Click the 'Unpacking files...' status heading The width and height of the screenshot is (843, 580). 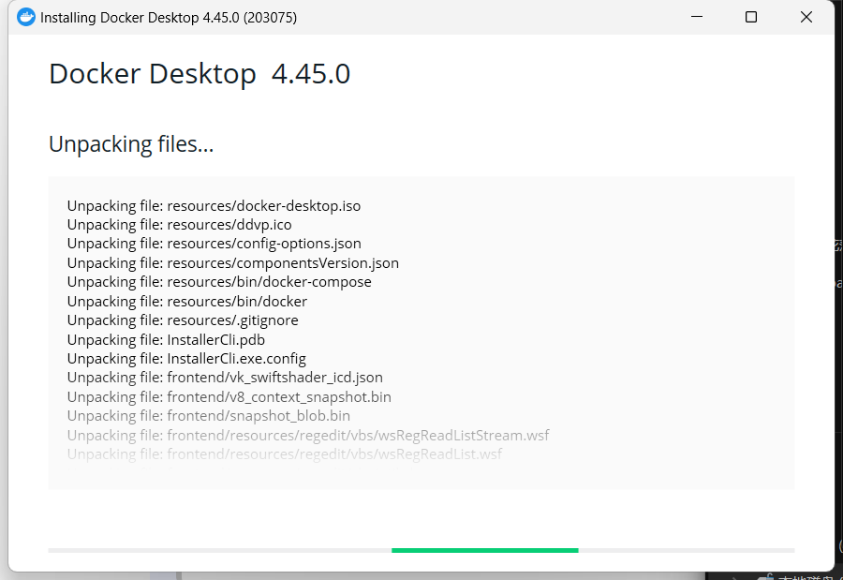(x=131, y=144)
